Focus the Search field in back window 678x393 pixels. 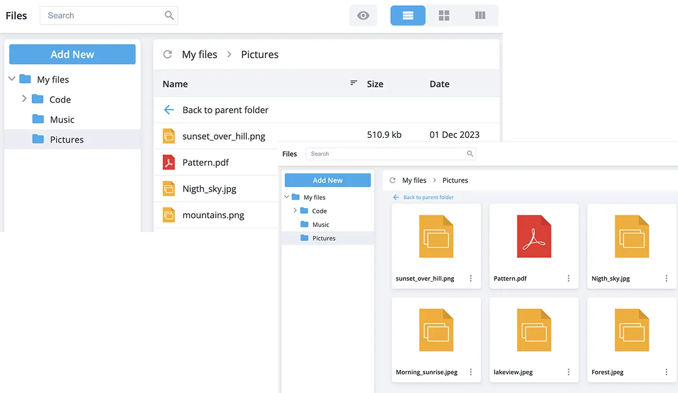click(x=108, y=15)
